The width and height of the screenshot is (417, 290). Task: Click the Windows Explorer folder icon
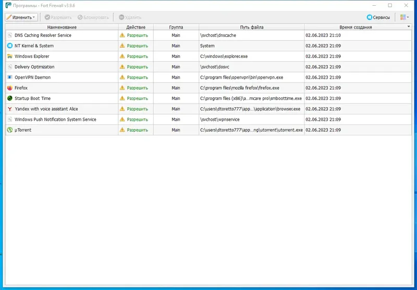click(x=10, y=56)
